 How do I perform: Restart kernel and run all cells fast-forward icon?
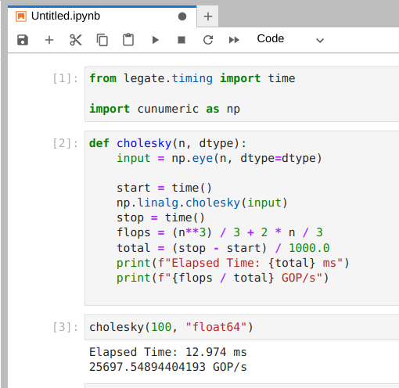click(234, 40)
